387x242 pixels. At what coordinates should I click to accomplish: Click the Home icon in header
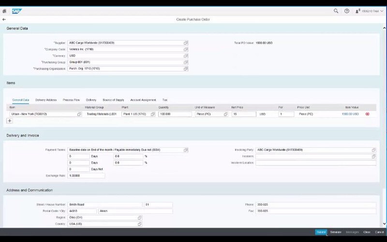(x=4, y=11)
